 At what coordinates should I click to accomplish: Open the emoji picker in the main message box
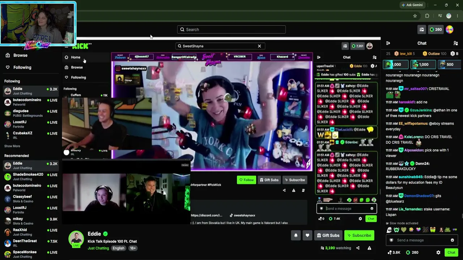pos(452,240)
